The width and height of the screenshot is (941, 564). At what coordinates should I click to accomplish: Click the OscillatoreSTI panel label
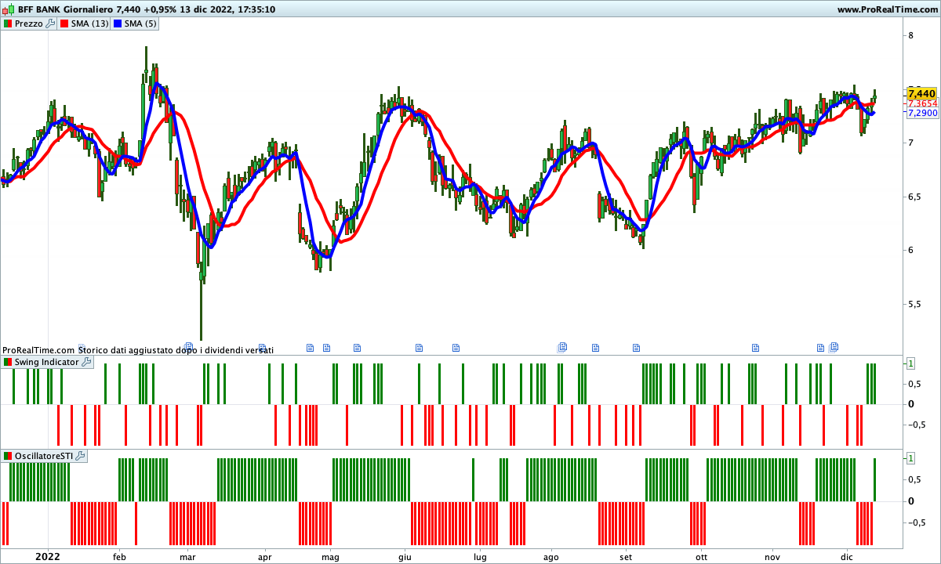43,456
